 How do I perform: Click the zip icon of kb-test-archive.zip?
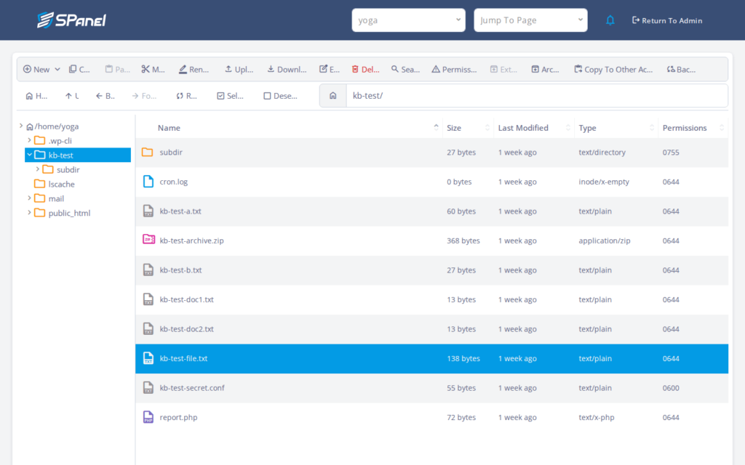pyautogui.click(x=148, y=240)
